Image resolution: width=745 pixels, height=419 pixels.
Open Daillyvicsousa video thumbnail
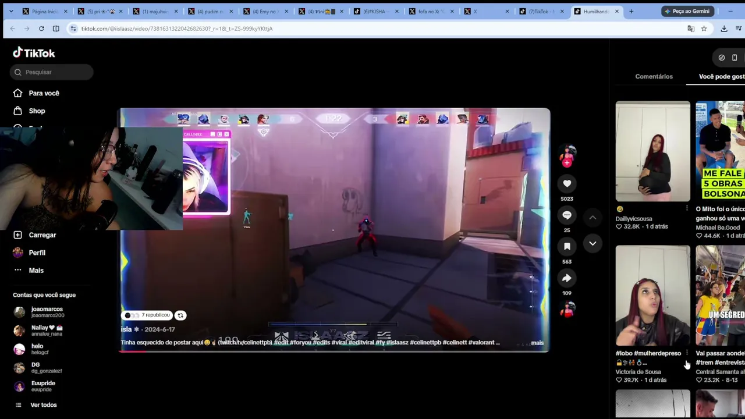click(653, 151)
